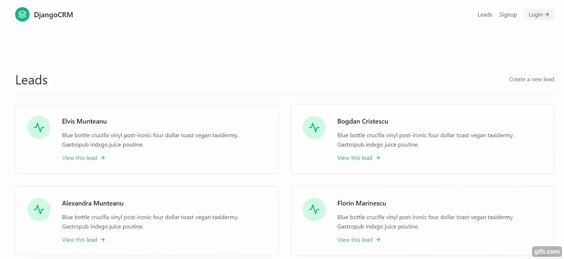Open the Signup navigation item
The height and width of the screenshot is (259, 564).
click(x=508, y=14)
